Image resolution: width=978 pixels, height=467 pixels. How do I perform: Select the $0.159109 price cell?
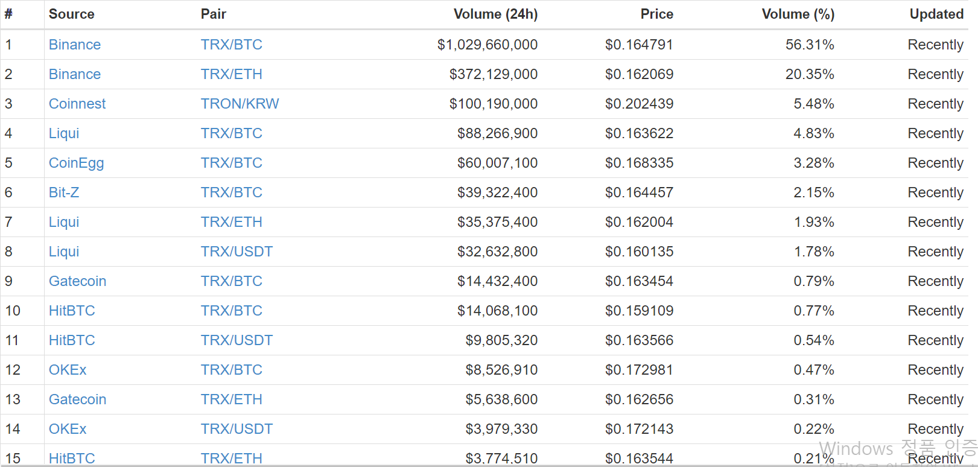(x=640, y=311)
